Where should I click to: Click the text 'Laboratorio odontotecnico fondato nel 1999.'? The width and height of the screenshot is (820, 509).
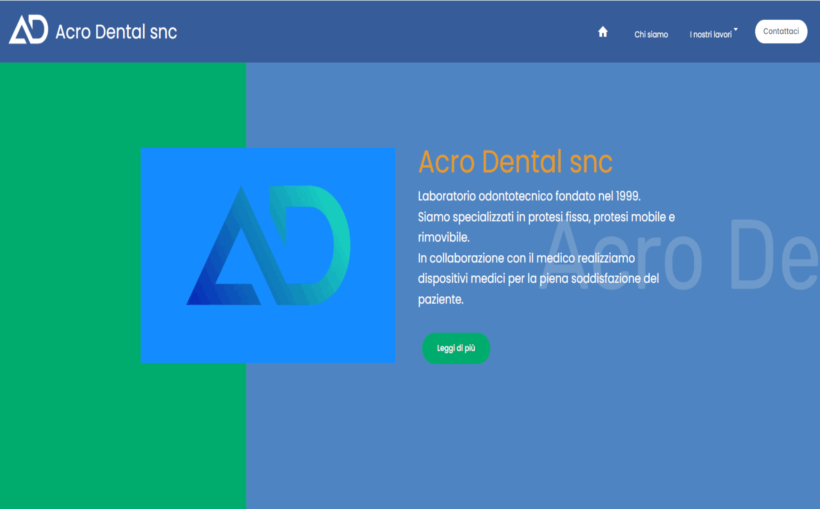pos(529,196)
